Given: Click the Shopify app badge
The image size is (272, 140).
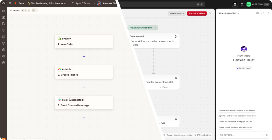Looking at the screenshot, I should point(65,39).
